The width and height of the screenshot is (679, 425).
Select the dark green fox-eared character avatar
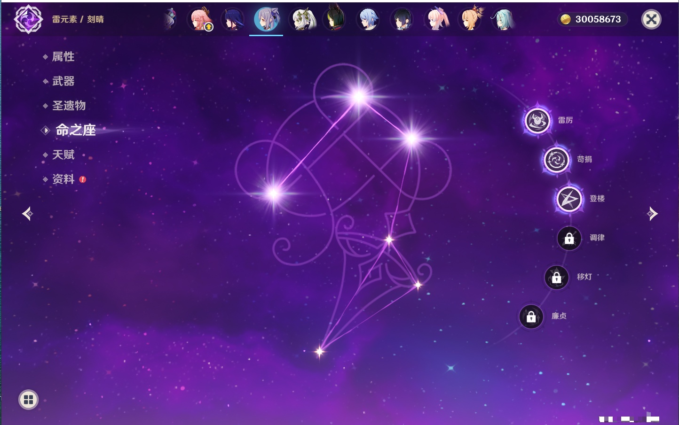click(x=334, y=18)
